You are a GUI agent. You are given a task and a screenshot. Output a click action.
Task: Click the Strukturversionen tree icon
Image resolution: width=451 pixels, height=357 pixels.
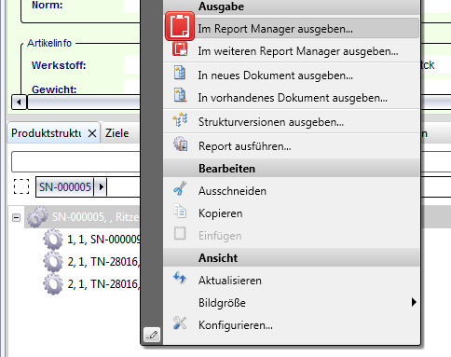point(180,120)
